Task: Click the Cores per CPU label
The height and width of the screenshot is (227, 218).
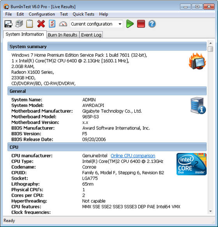Action: click(27, 195)
